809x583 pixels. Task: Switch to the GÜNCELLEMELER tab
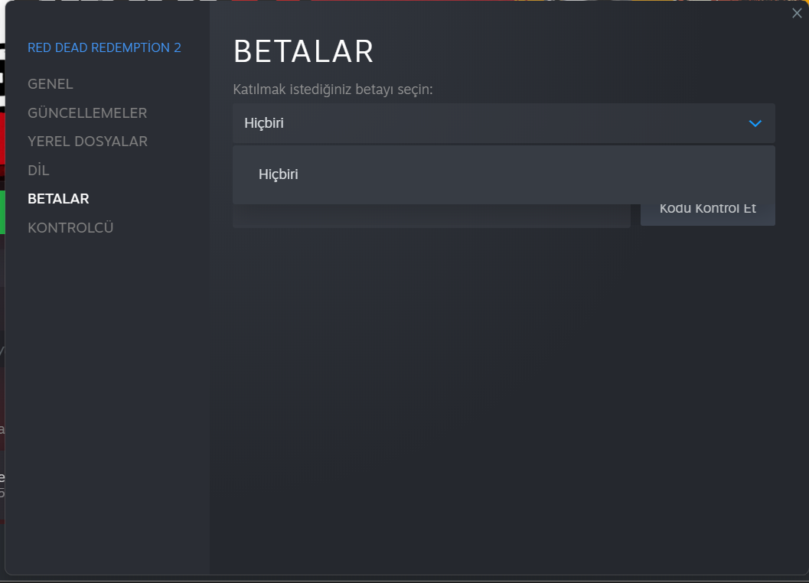click(87, 113)
